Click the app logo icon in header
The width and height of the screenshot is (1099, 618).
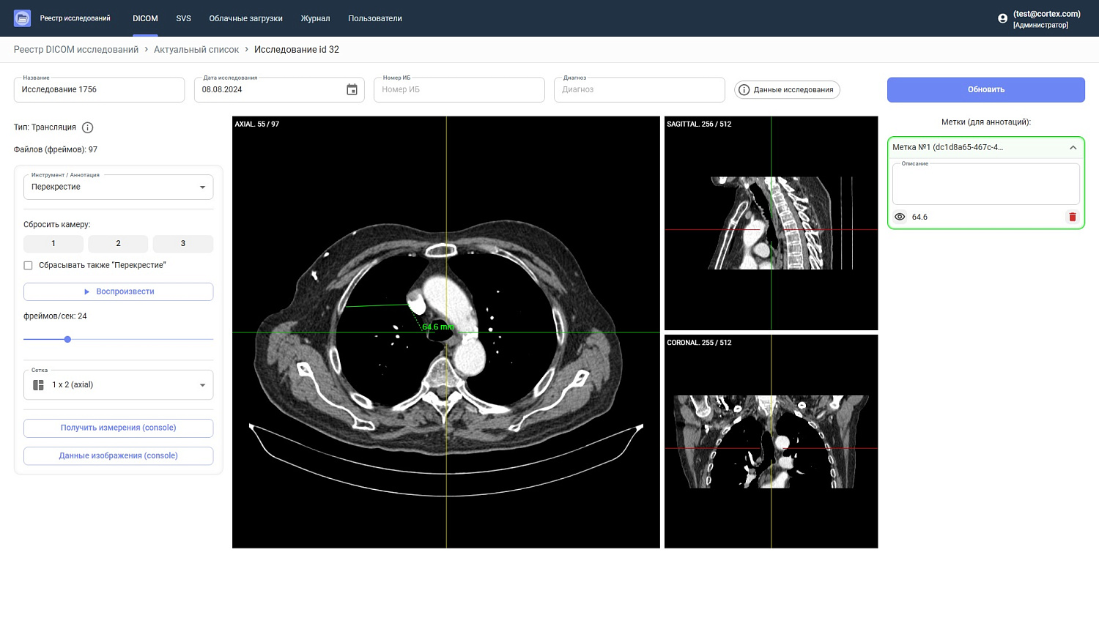point(22,18)
